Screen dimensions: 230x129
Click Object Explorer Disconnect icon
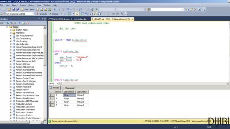[11, 23]
